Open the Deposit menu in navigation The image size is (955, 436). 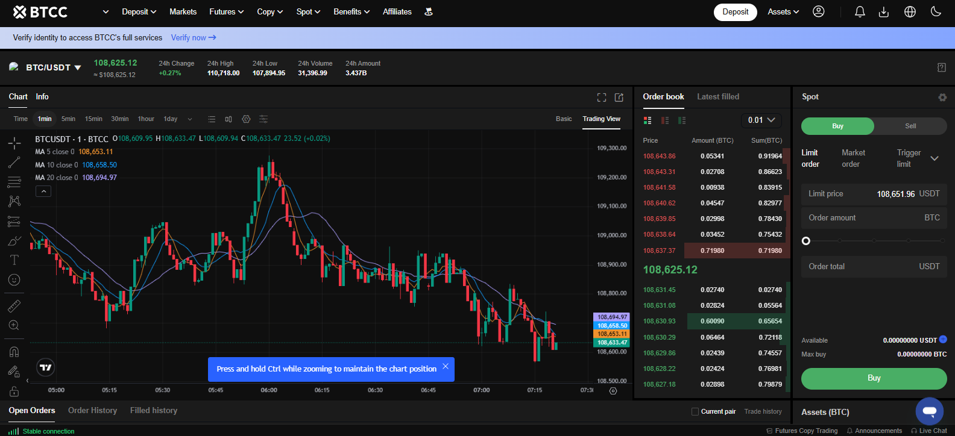tap(139, 11)
